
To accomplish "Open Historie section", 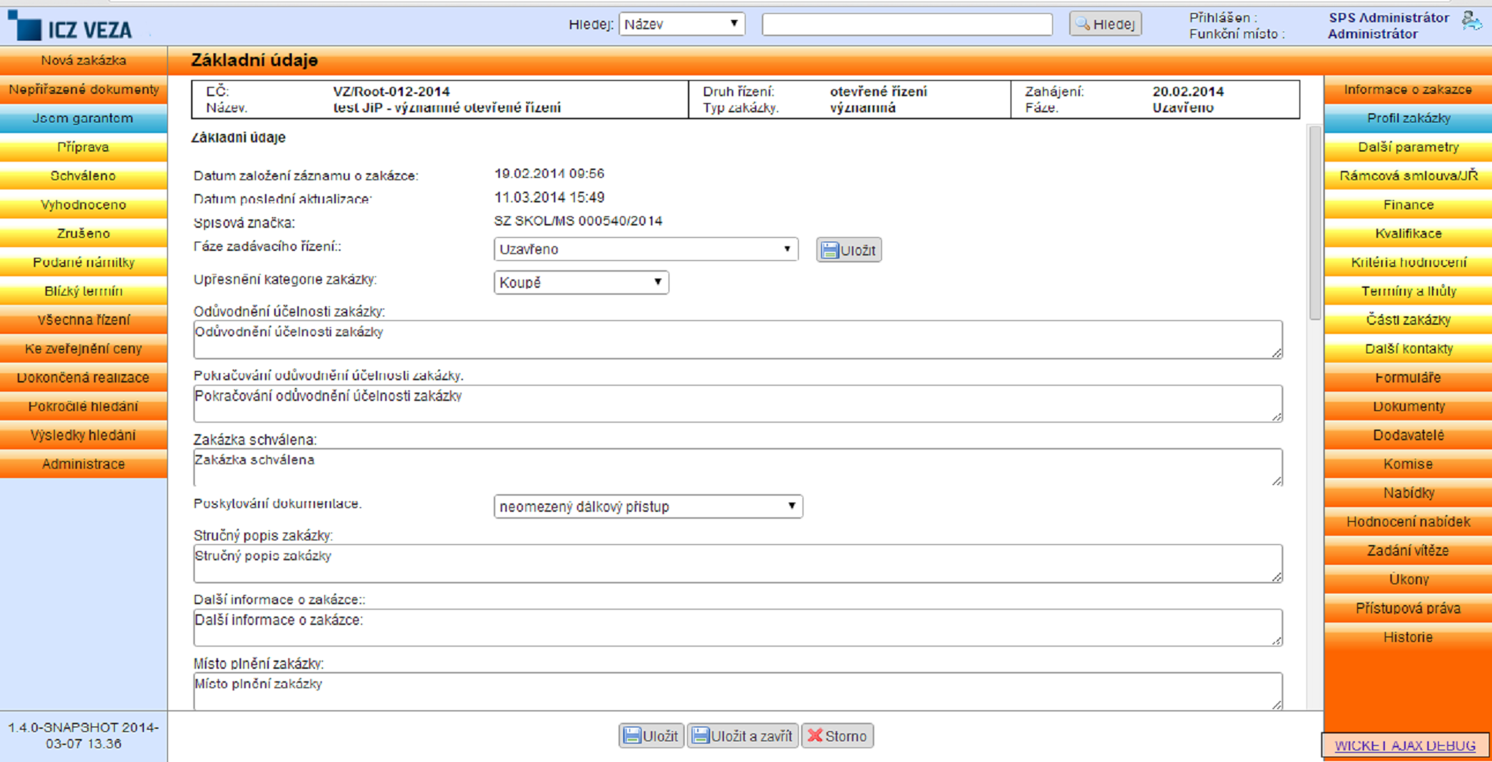I will (x=1408, y=637).
